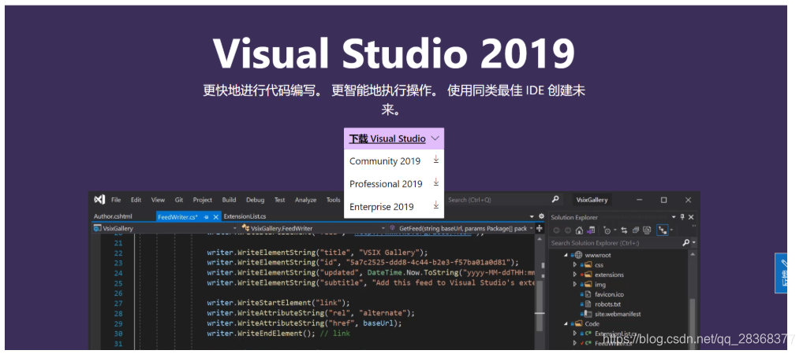This screenshot has width=803, height=354.
Task: Open GetFeed member dropdown
Action: 531,228
